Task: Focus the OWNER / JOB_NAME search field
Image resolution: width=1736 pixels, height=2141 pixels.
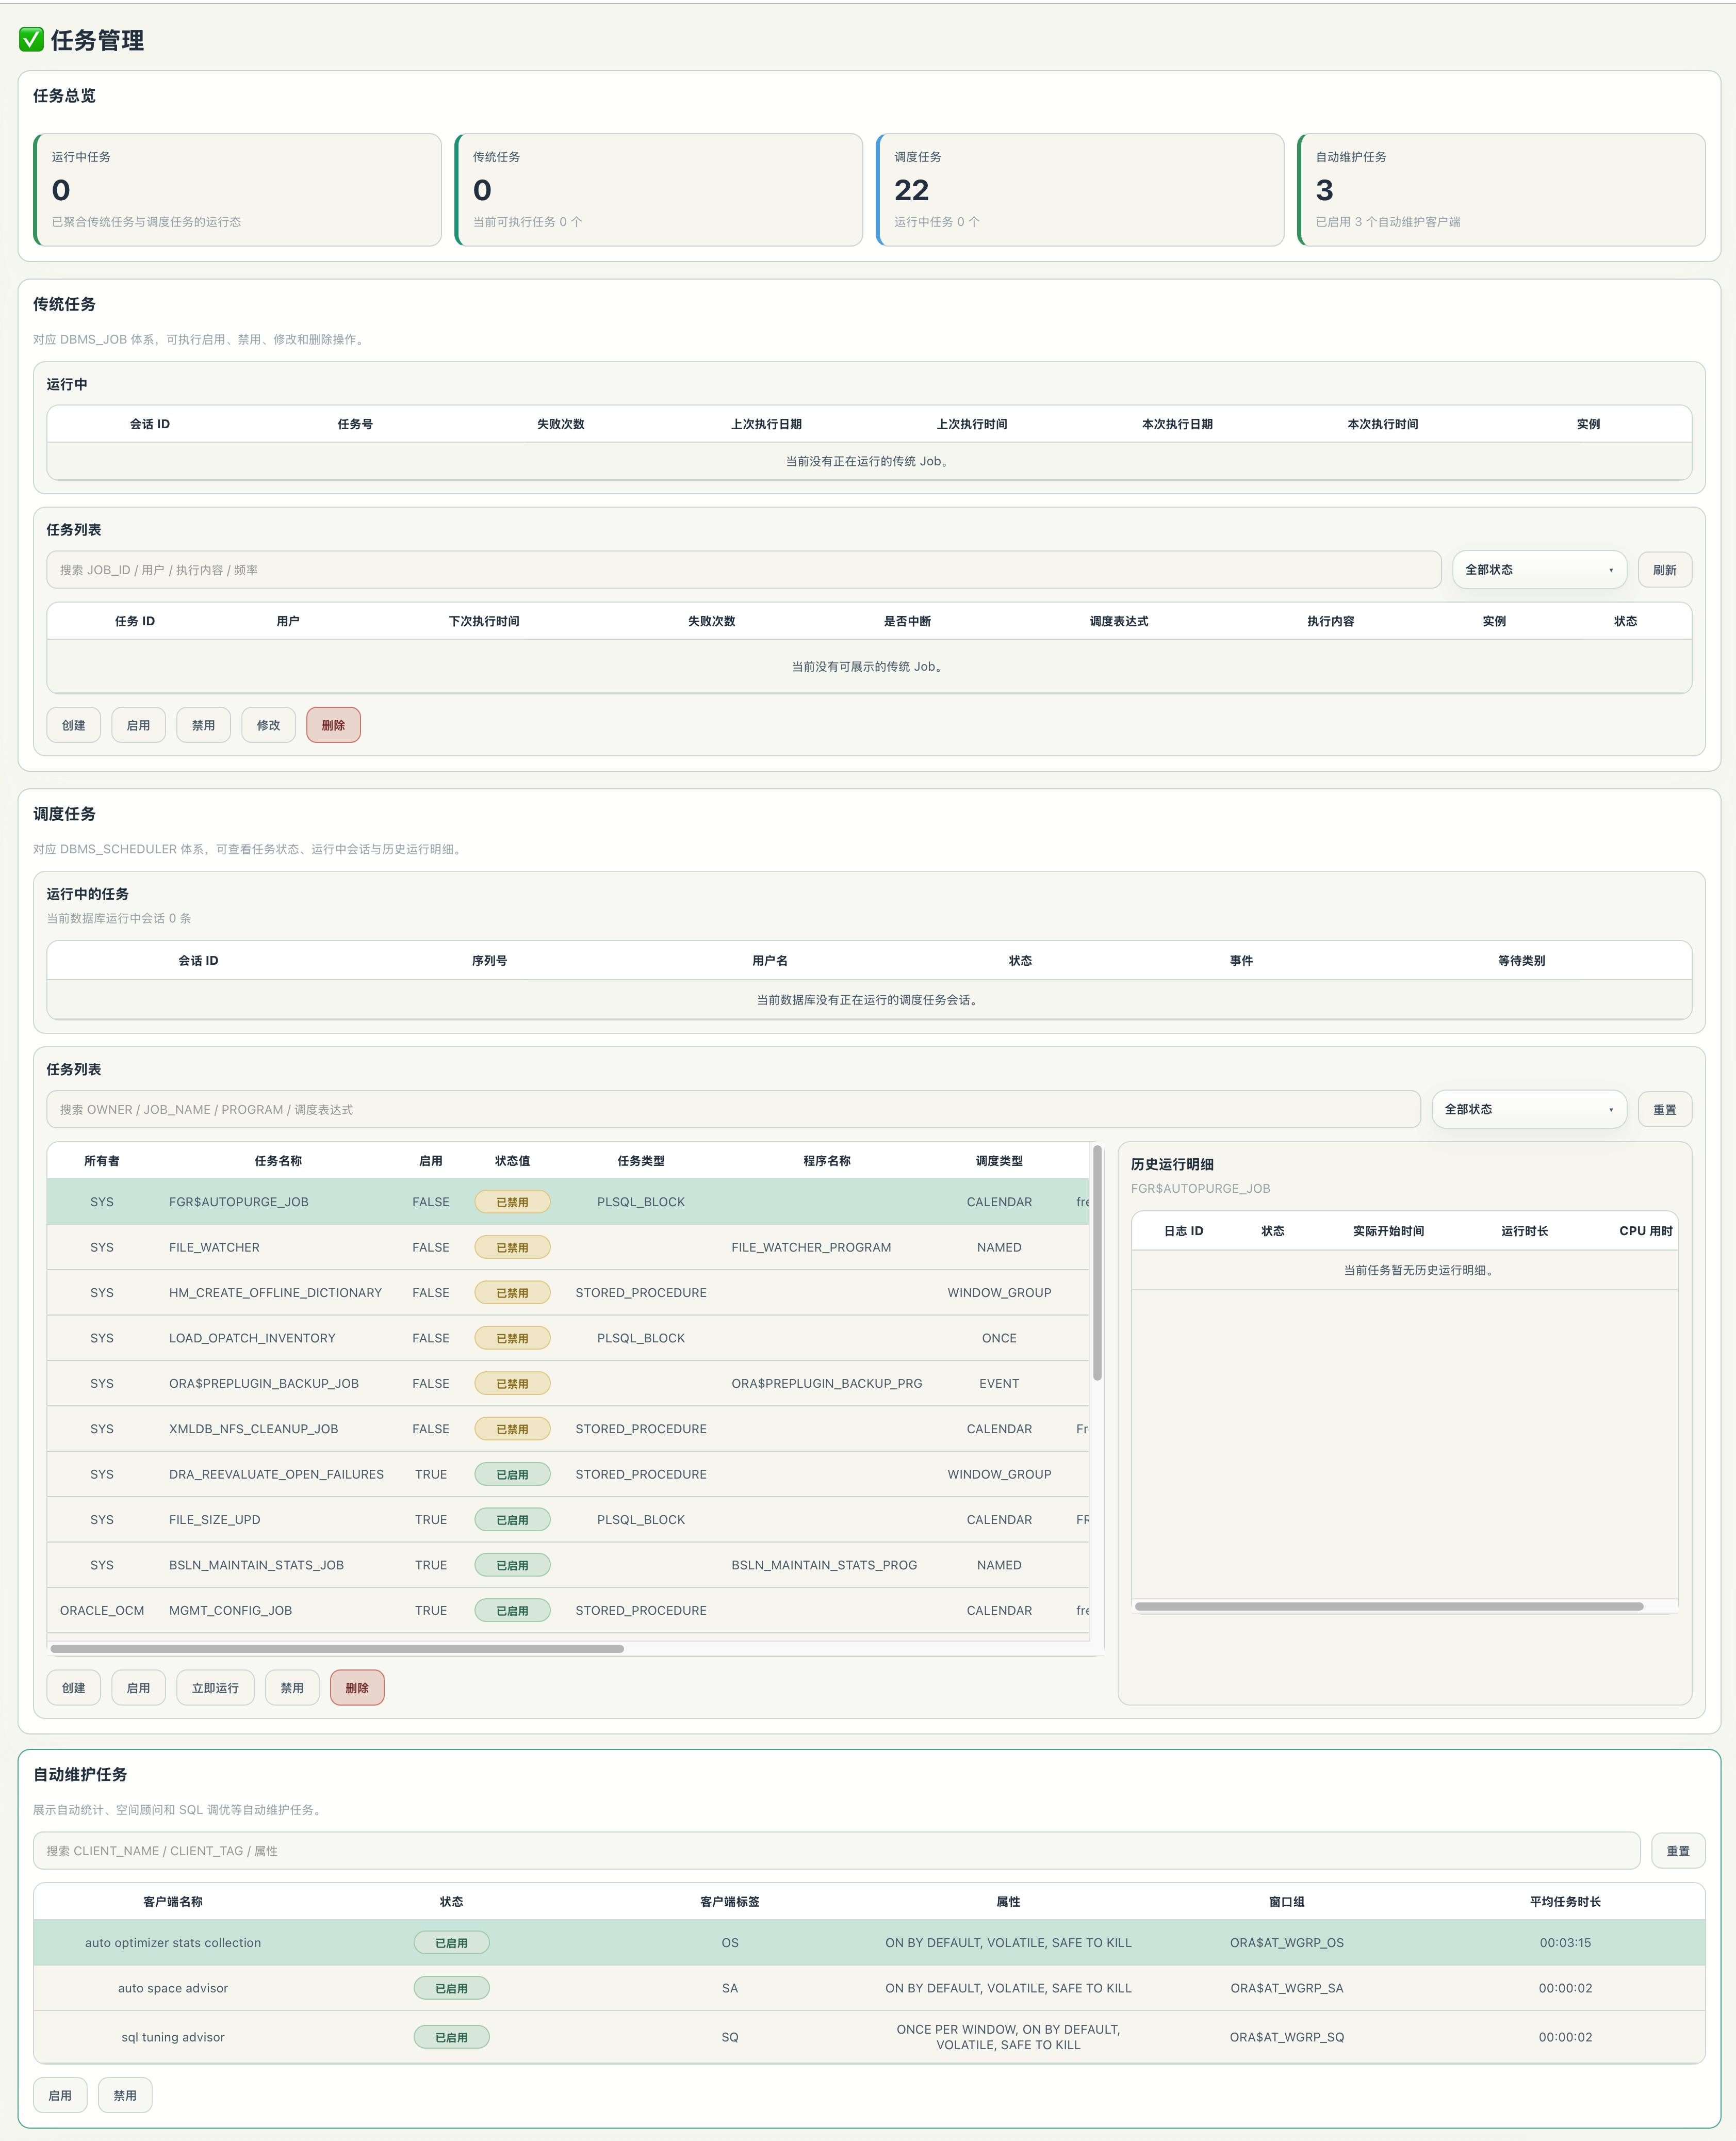Action: tap(733, 1110)
